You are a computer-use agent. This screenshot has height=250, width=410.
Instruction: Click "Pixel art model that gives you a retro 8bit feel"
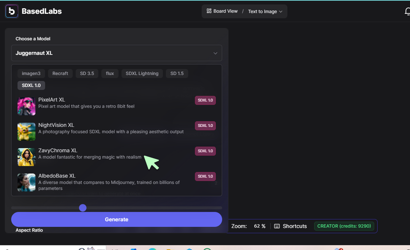click(86, 106)
